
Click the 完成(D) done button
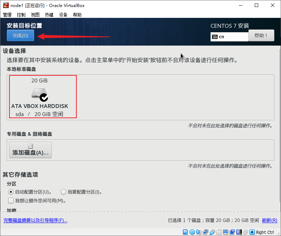[20, 35]
